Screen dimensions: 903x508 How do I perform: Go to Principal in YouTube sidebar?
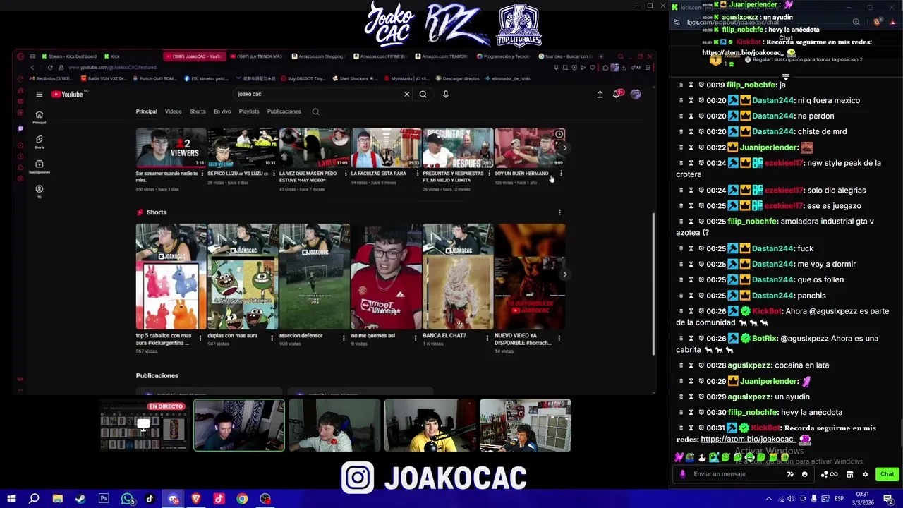click(40, 117)
